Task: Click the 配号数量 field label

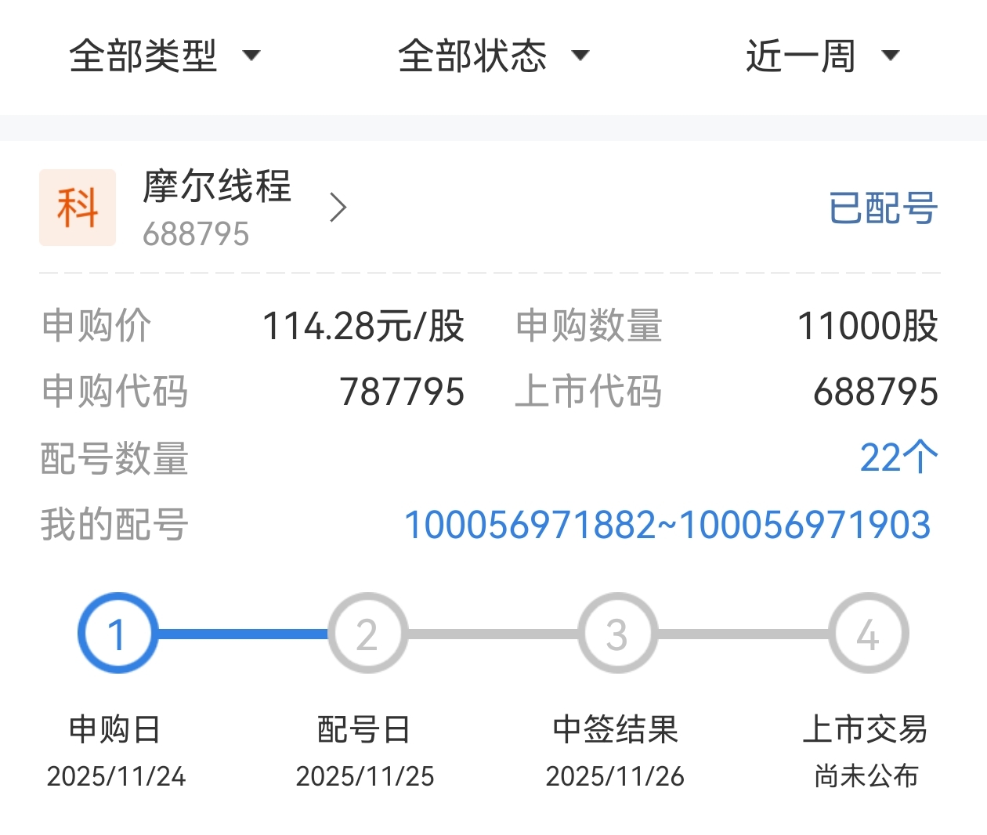Action: point(114,458)
